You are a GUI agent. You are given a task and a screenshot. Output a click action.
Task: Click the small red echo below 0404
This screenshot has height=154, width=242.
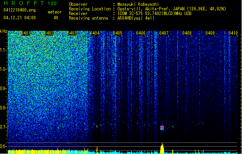97,126
